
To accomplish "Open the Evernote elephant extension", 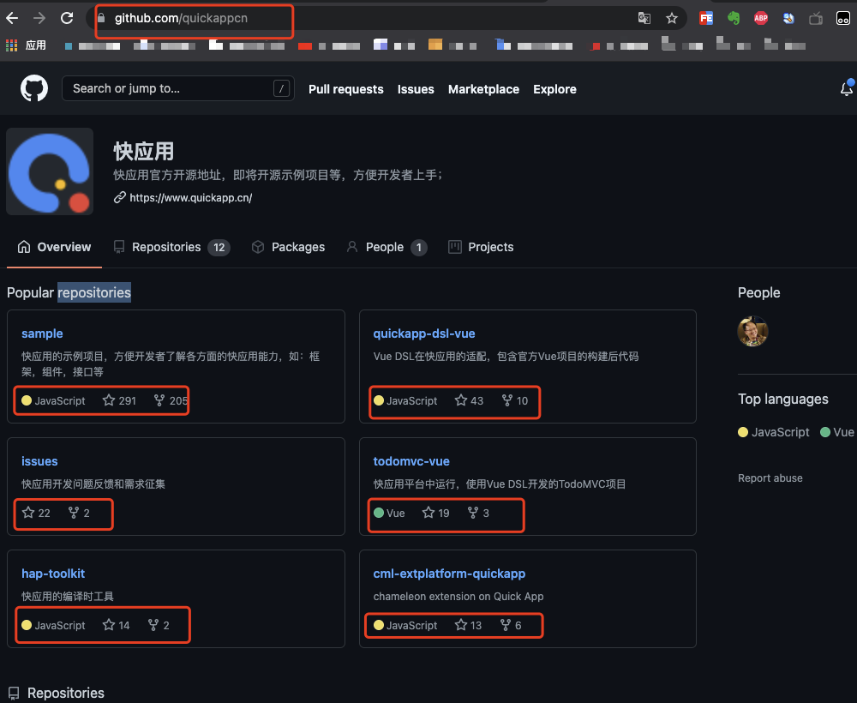I will (734, 19).
